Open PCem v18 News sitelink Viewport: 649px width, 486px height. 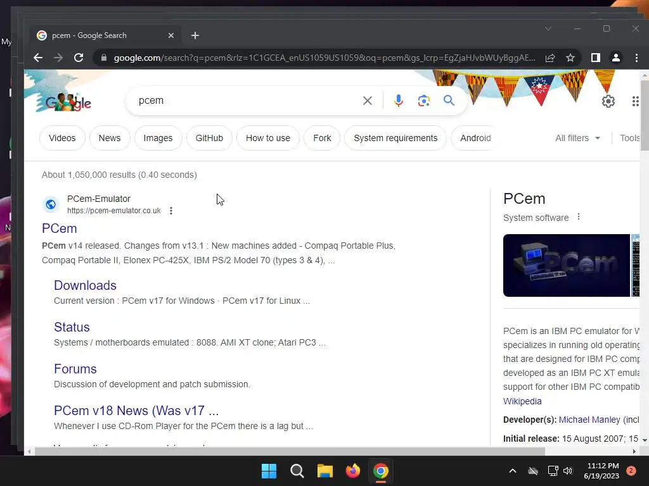click(x=136, y=411)
